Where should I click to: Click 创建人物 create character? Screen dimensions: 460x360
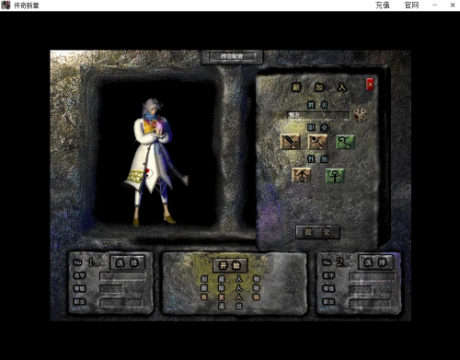(230, 279)
